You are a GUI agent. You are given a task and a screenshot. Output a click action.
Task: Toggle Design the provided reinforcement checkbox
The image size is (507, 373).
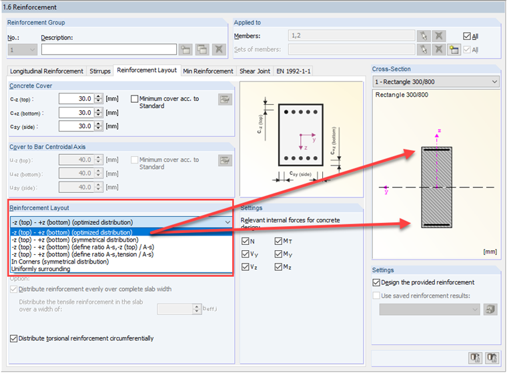tap(376, 282)
